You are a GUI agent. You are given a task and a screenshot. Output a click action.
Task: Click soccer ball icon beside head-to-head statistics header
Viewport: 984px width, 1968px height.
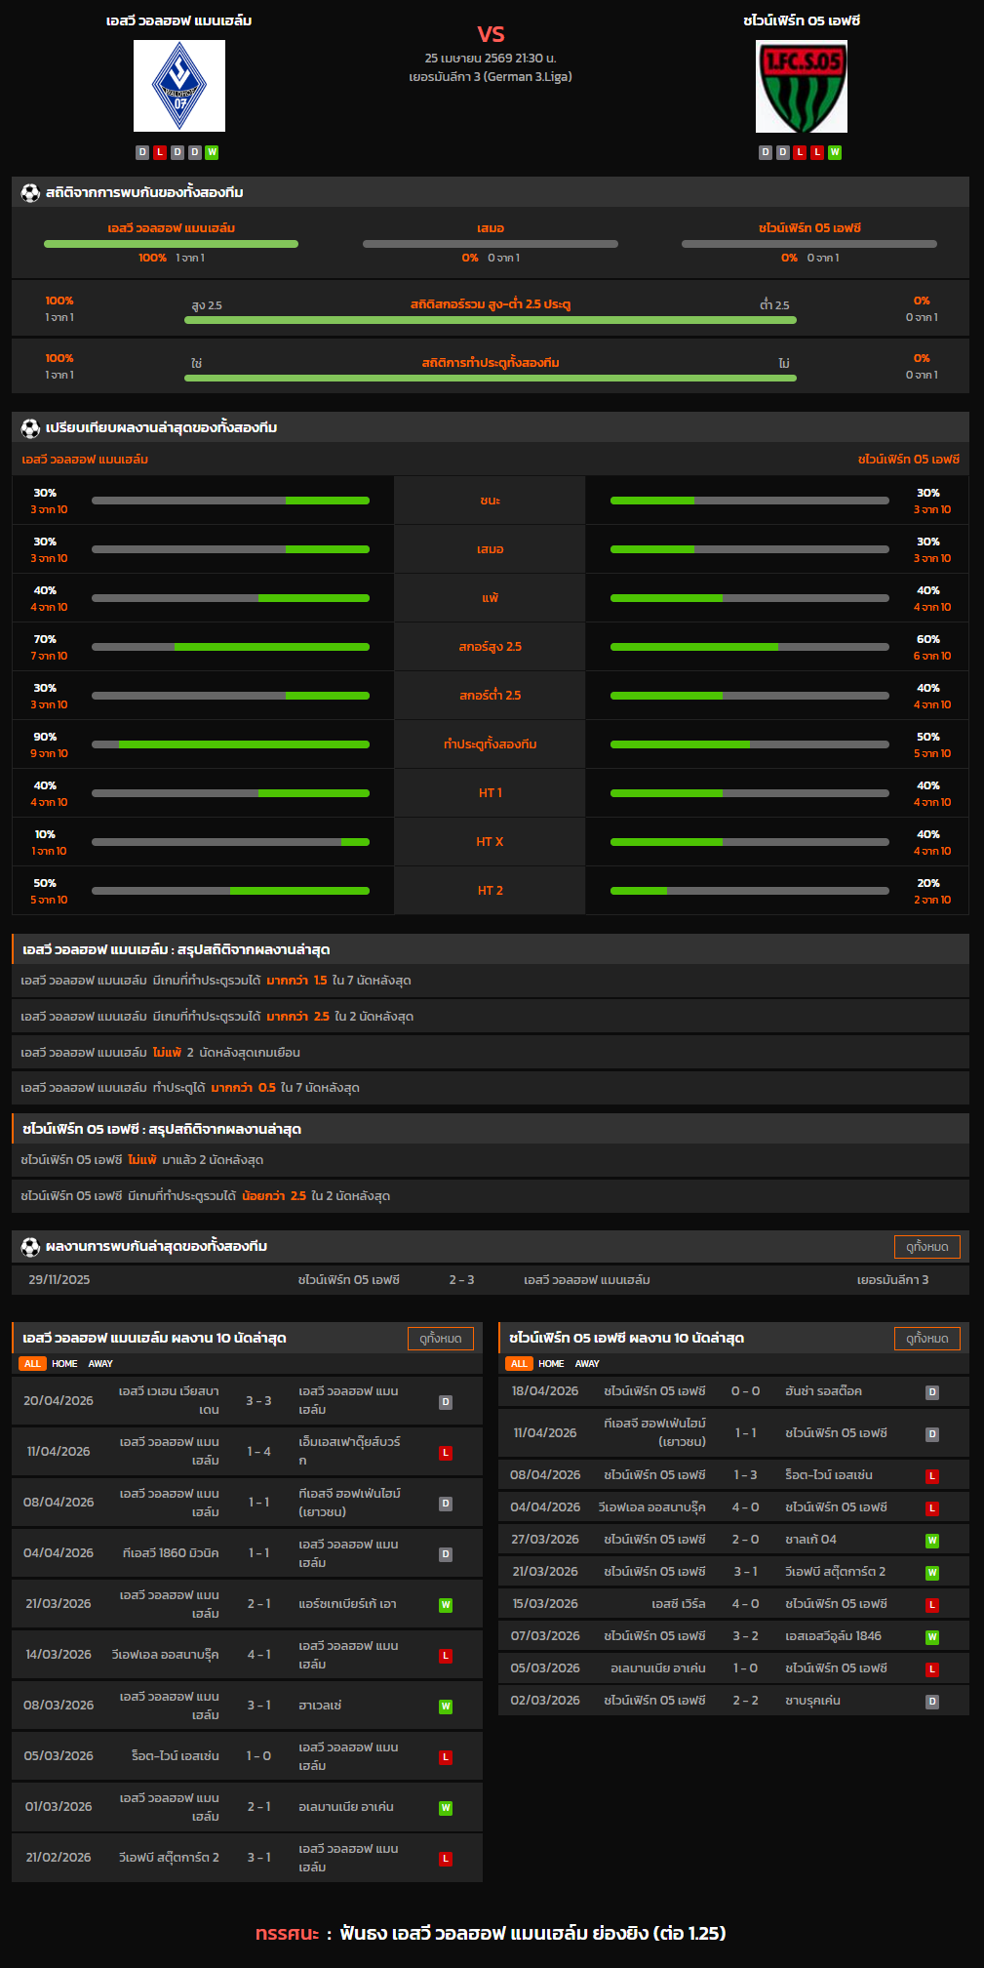(30, 193)
